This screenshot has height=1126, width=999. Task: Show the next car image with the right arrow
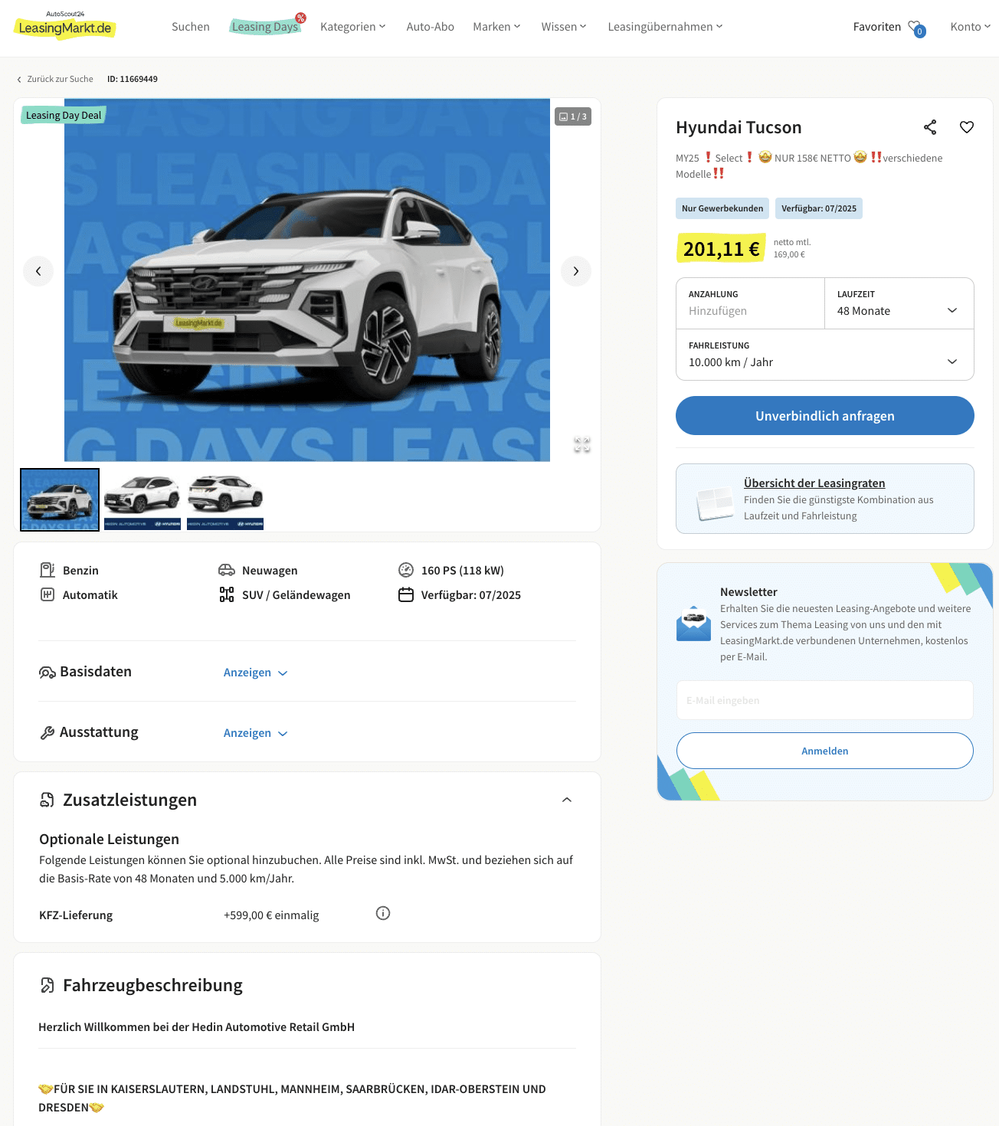(x=576, y=271)
